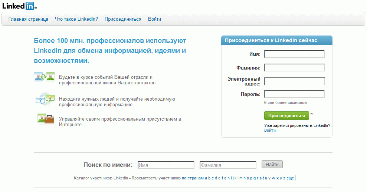Screen dimensions: 367x192
Task: Focus the Электронный адрес field
Action: 294,81
